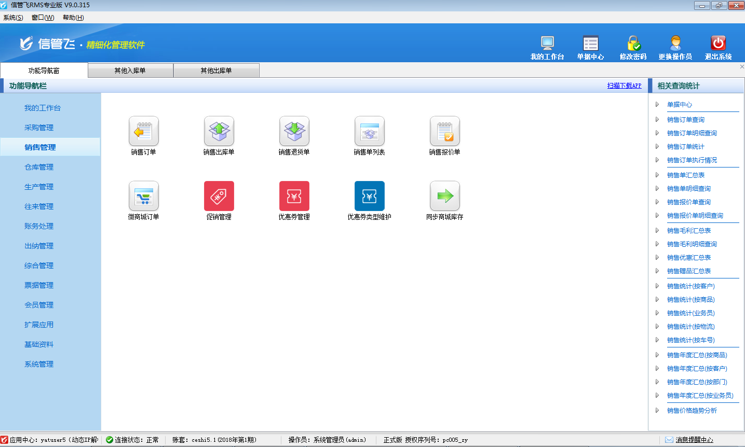
Task: Open the 优惠券管理 coupon icon
Action: point(294,196)
